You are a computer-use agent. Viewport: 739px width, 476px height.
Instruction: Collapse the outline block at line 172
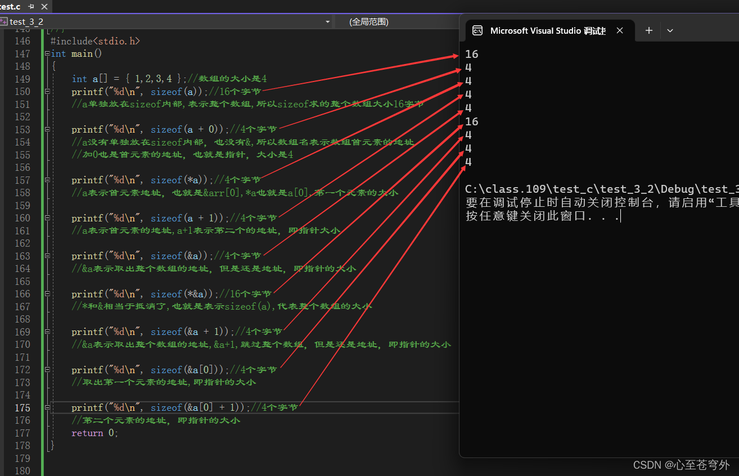point(47,370)
